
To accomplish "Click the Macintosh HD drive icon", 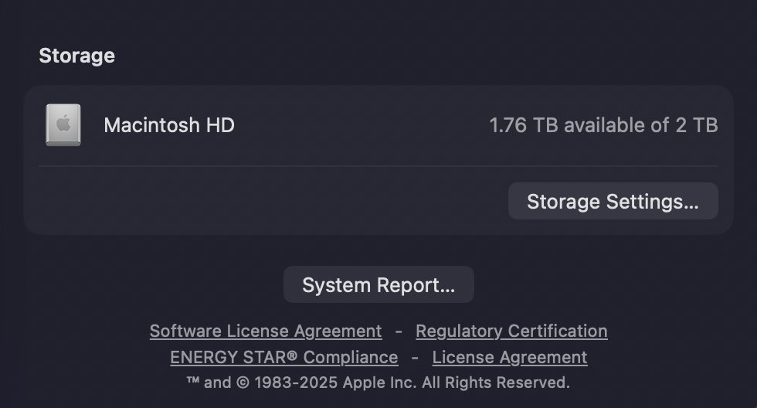I will tap(63, 125).
